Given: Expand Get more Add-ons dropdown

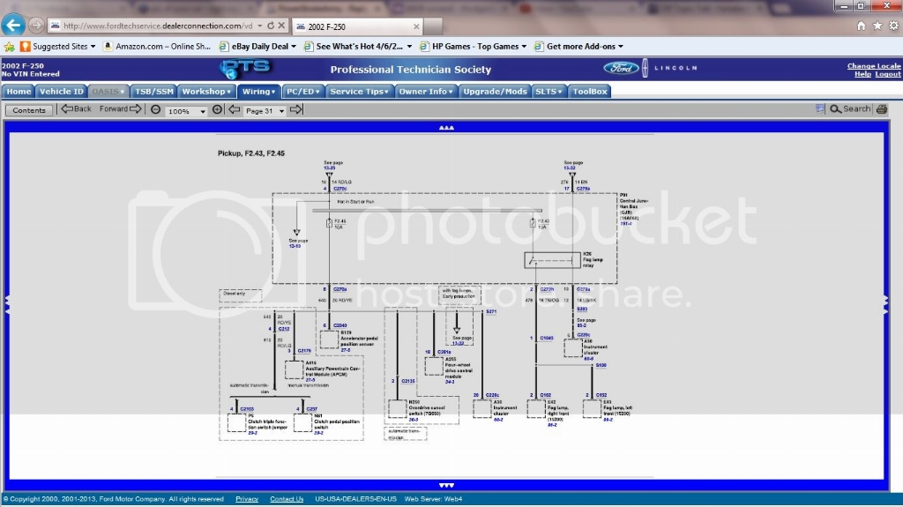Looking at the screenshot, I should coord(620,47).
